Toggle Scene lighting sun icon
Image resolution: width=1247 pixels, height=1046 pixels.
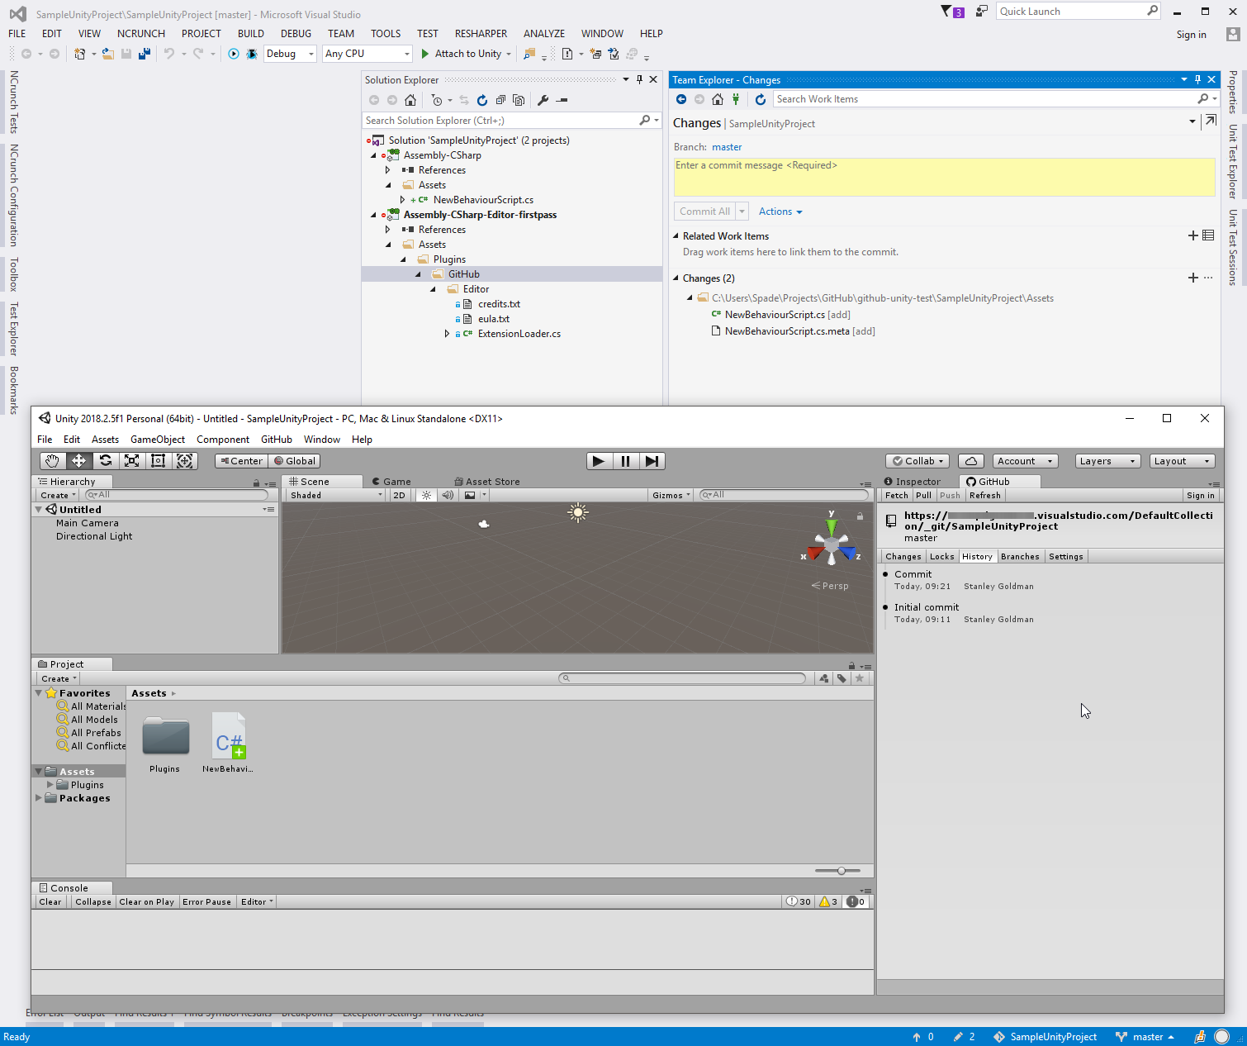coord(426,496)
